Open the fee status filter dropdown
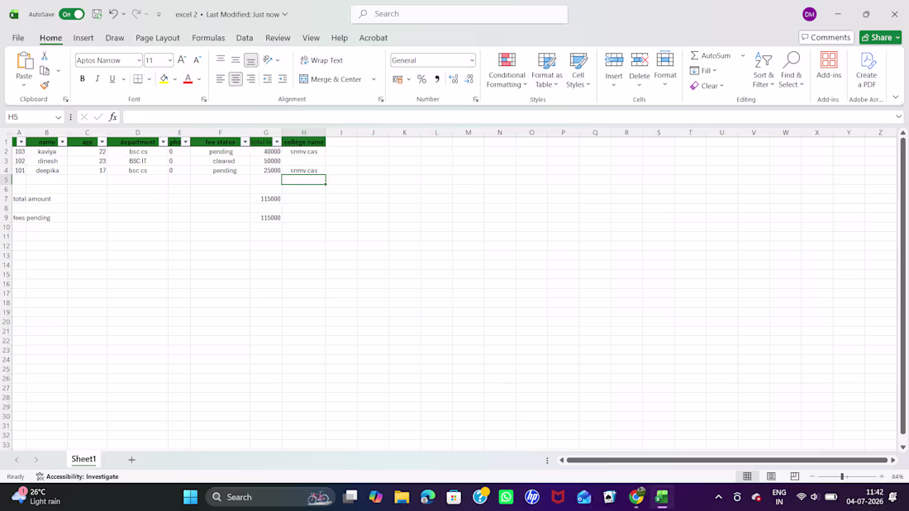 pos(245,142)
